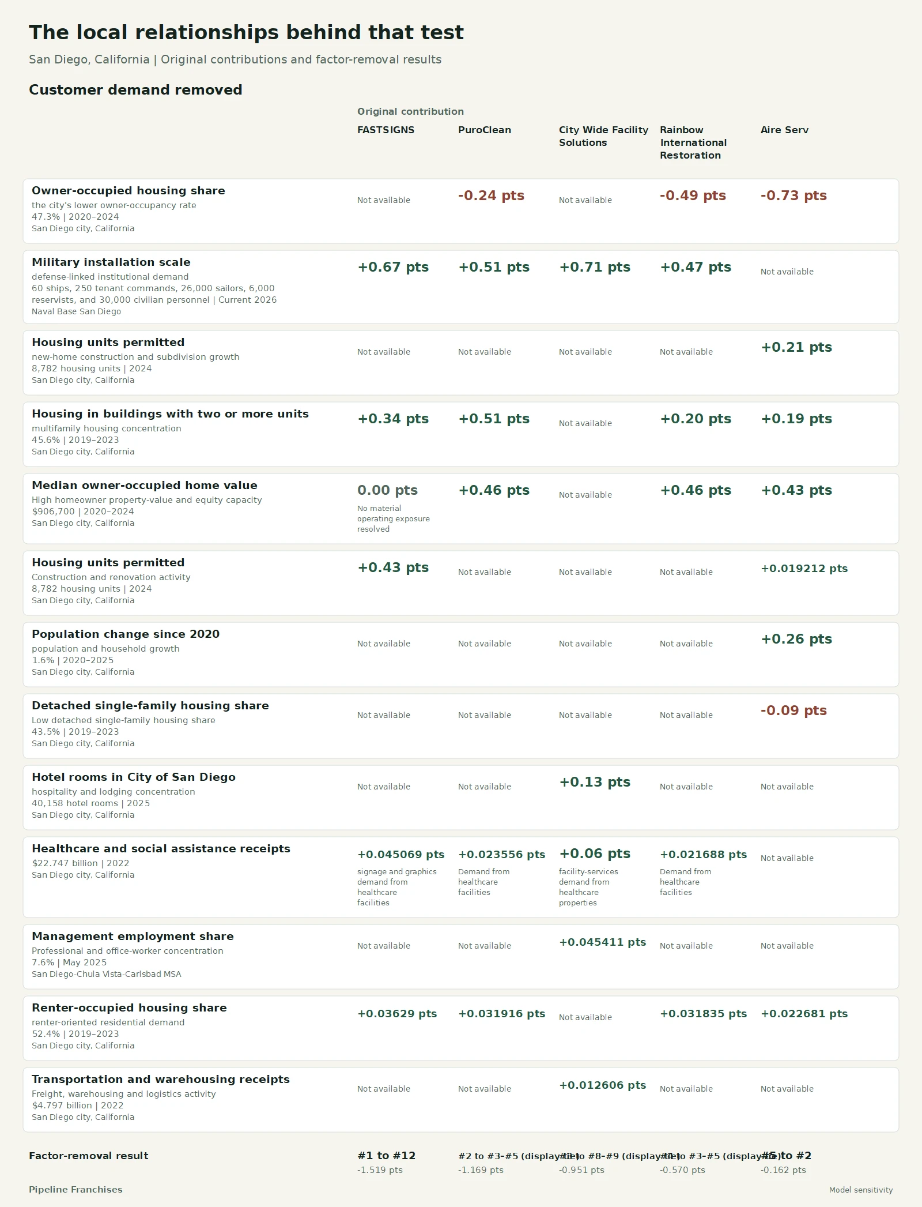Click the +0.012606 pts value
Screen dimensions: 922x1207
pyautogui.click(x=602, y=1085)
